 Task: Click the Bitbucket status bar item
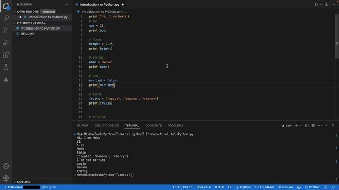[x=22, y=187]
